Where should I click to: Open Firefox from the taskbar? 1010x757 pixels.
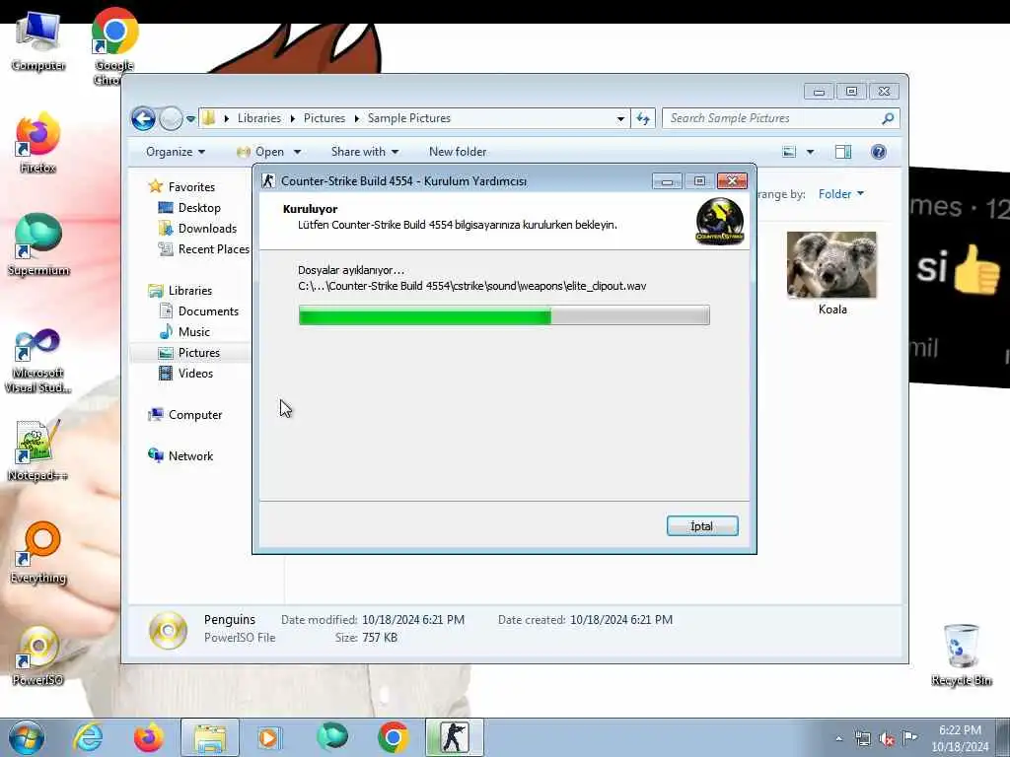[148, 737]
